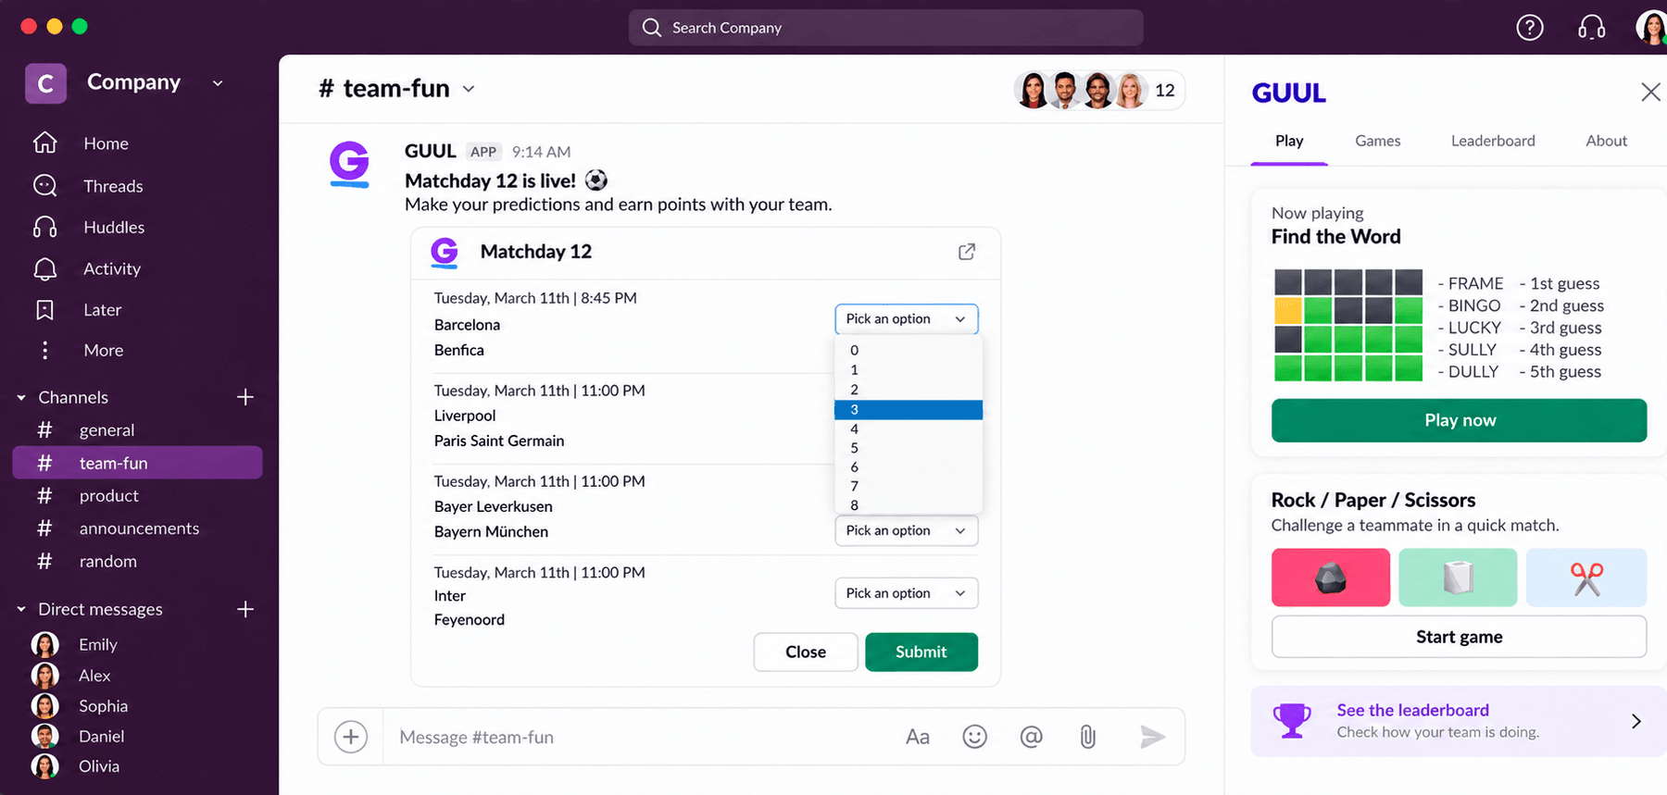1667x795 pixels.
Task: Click the Search Company field
Action: [885, 28]
